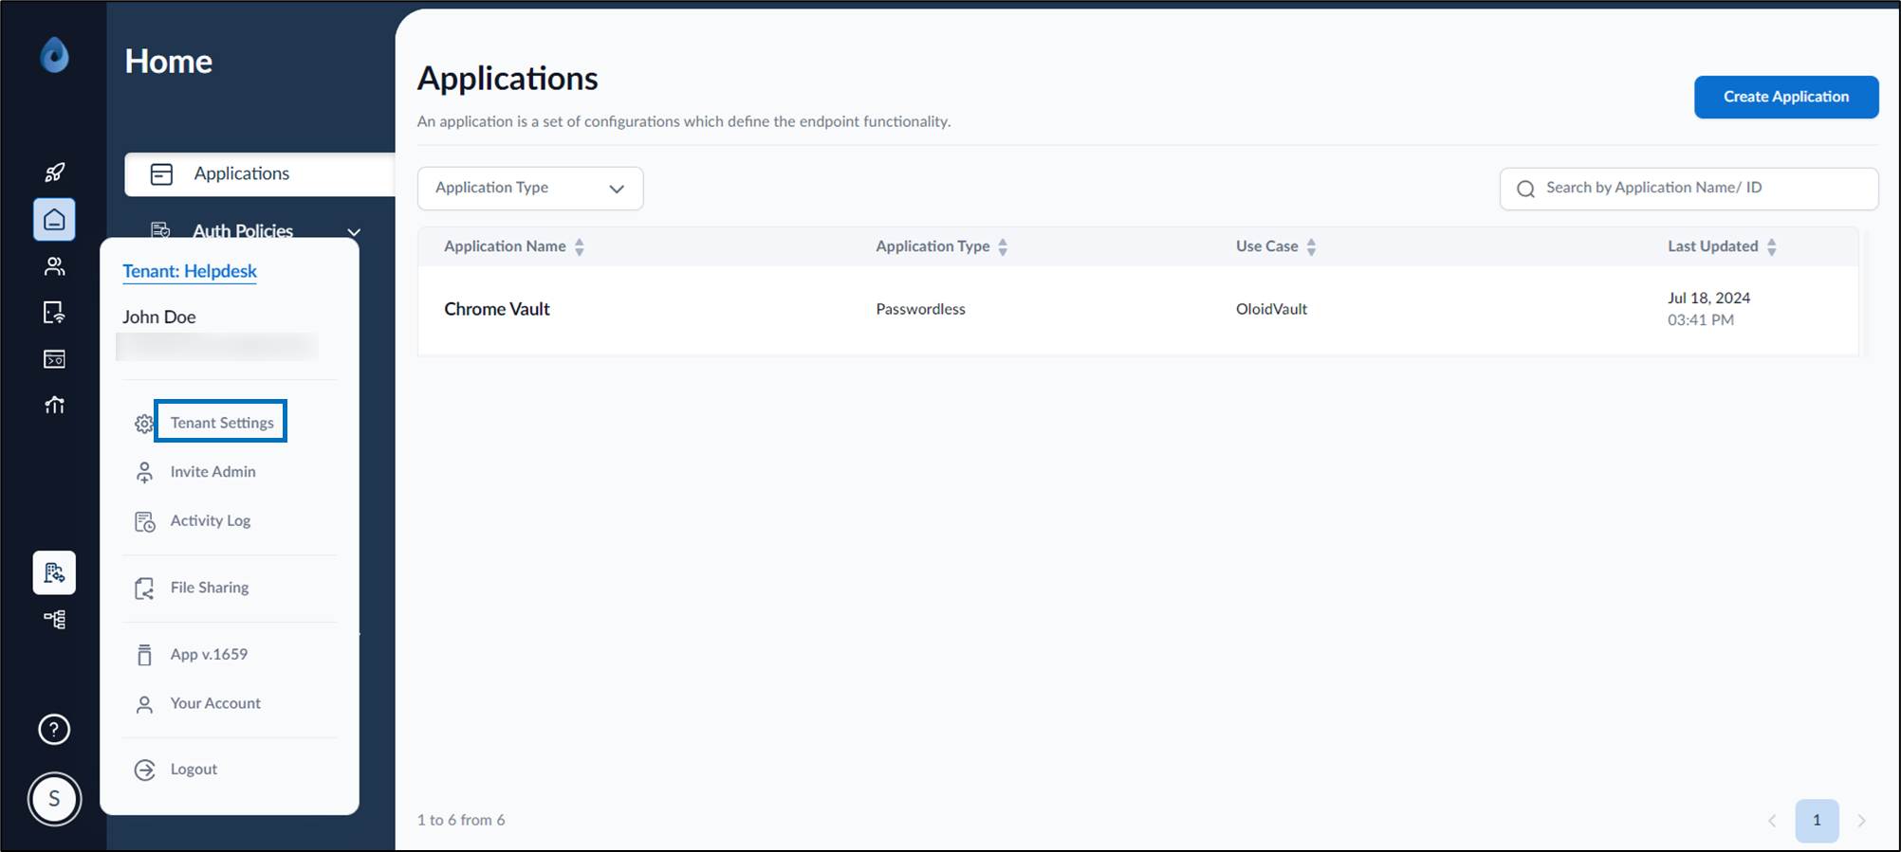
Task: Sort by Use Case column arrows
Action: pos(1311,247)
